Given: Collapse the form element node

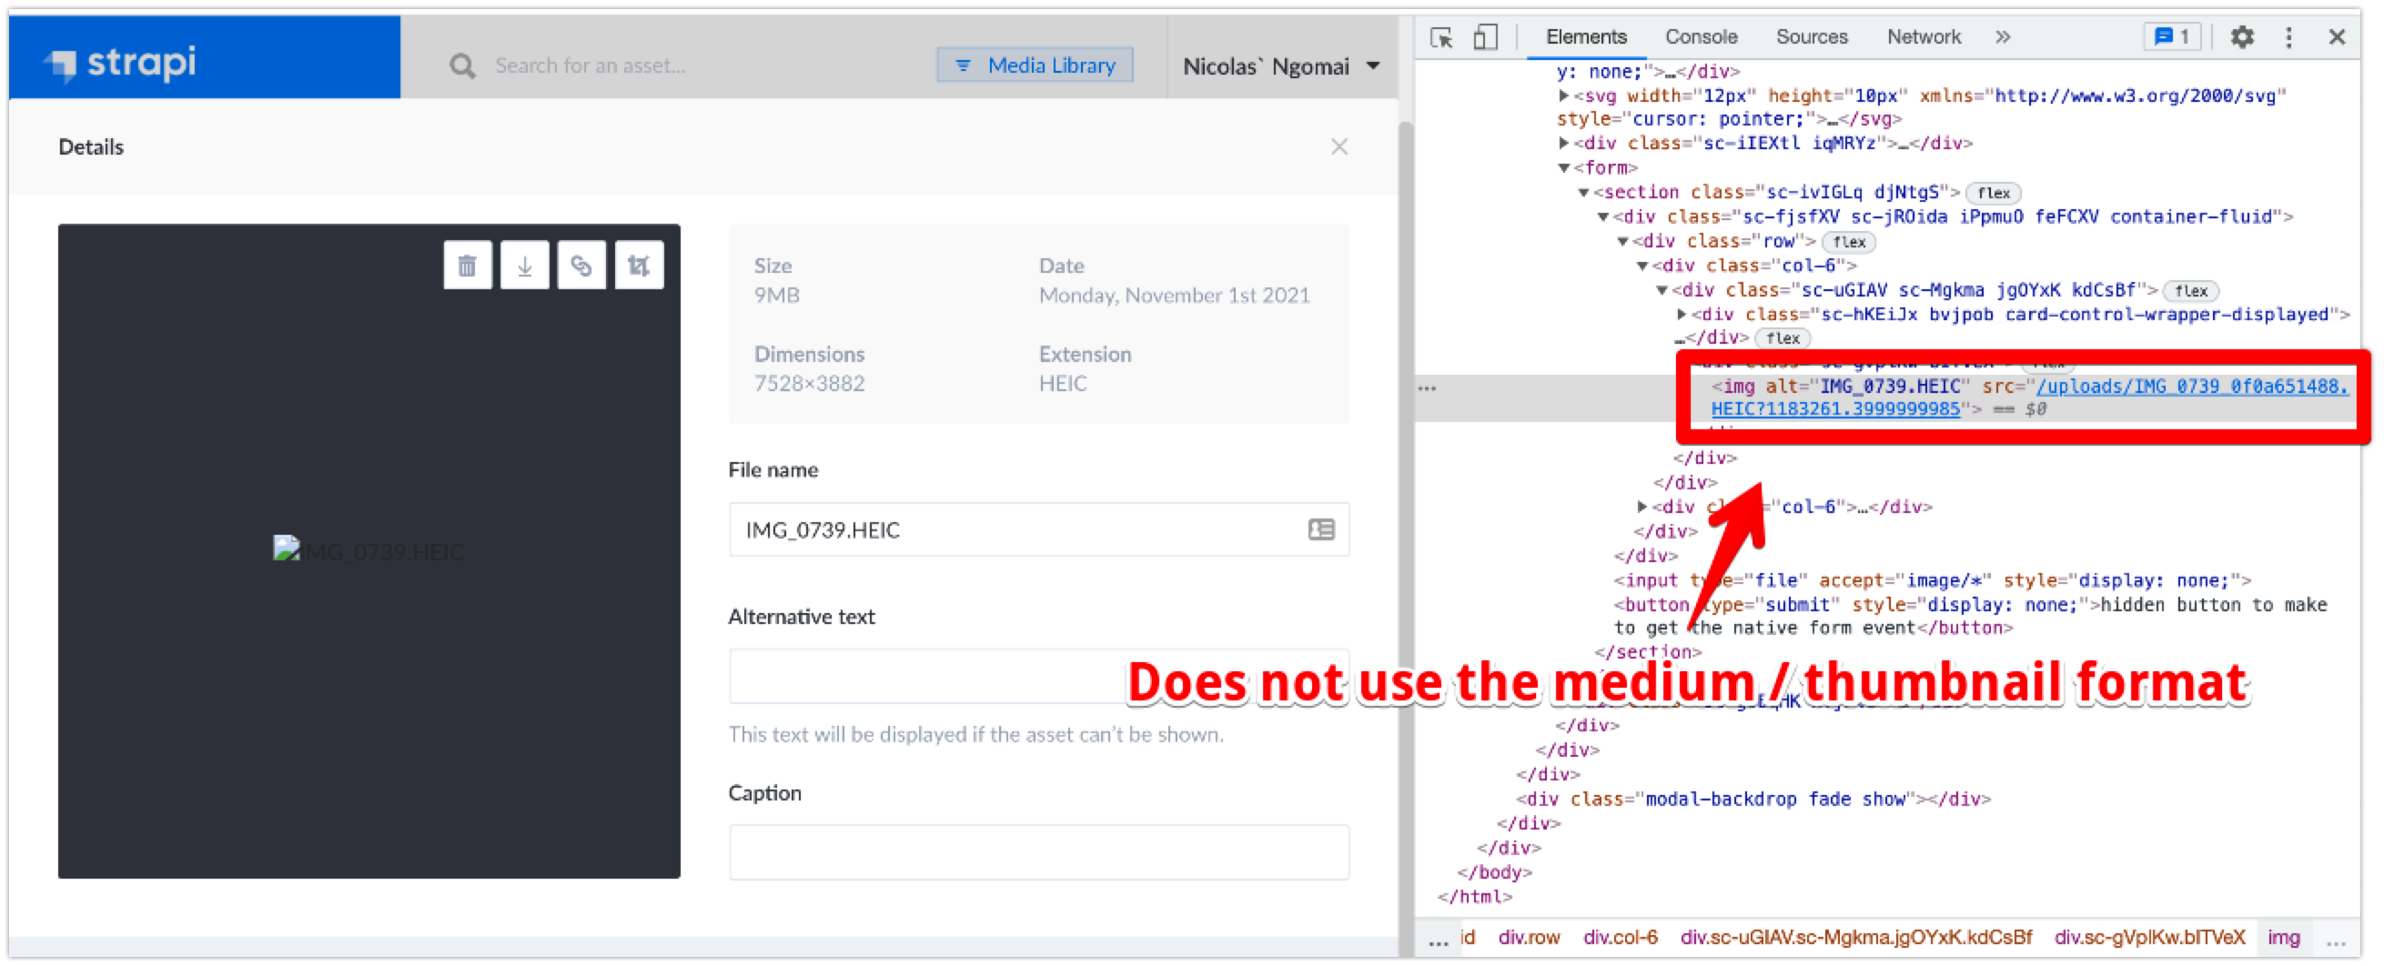Looking at the screenshot, I should pos(1564,167).
